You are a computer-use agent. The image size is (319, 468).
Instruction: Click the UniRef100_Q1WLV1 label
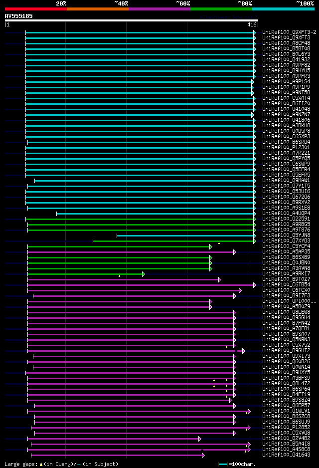(x=286, y=411)
